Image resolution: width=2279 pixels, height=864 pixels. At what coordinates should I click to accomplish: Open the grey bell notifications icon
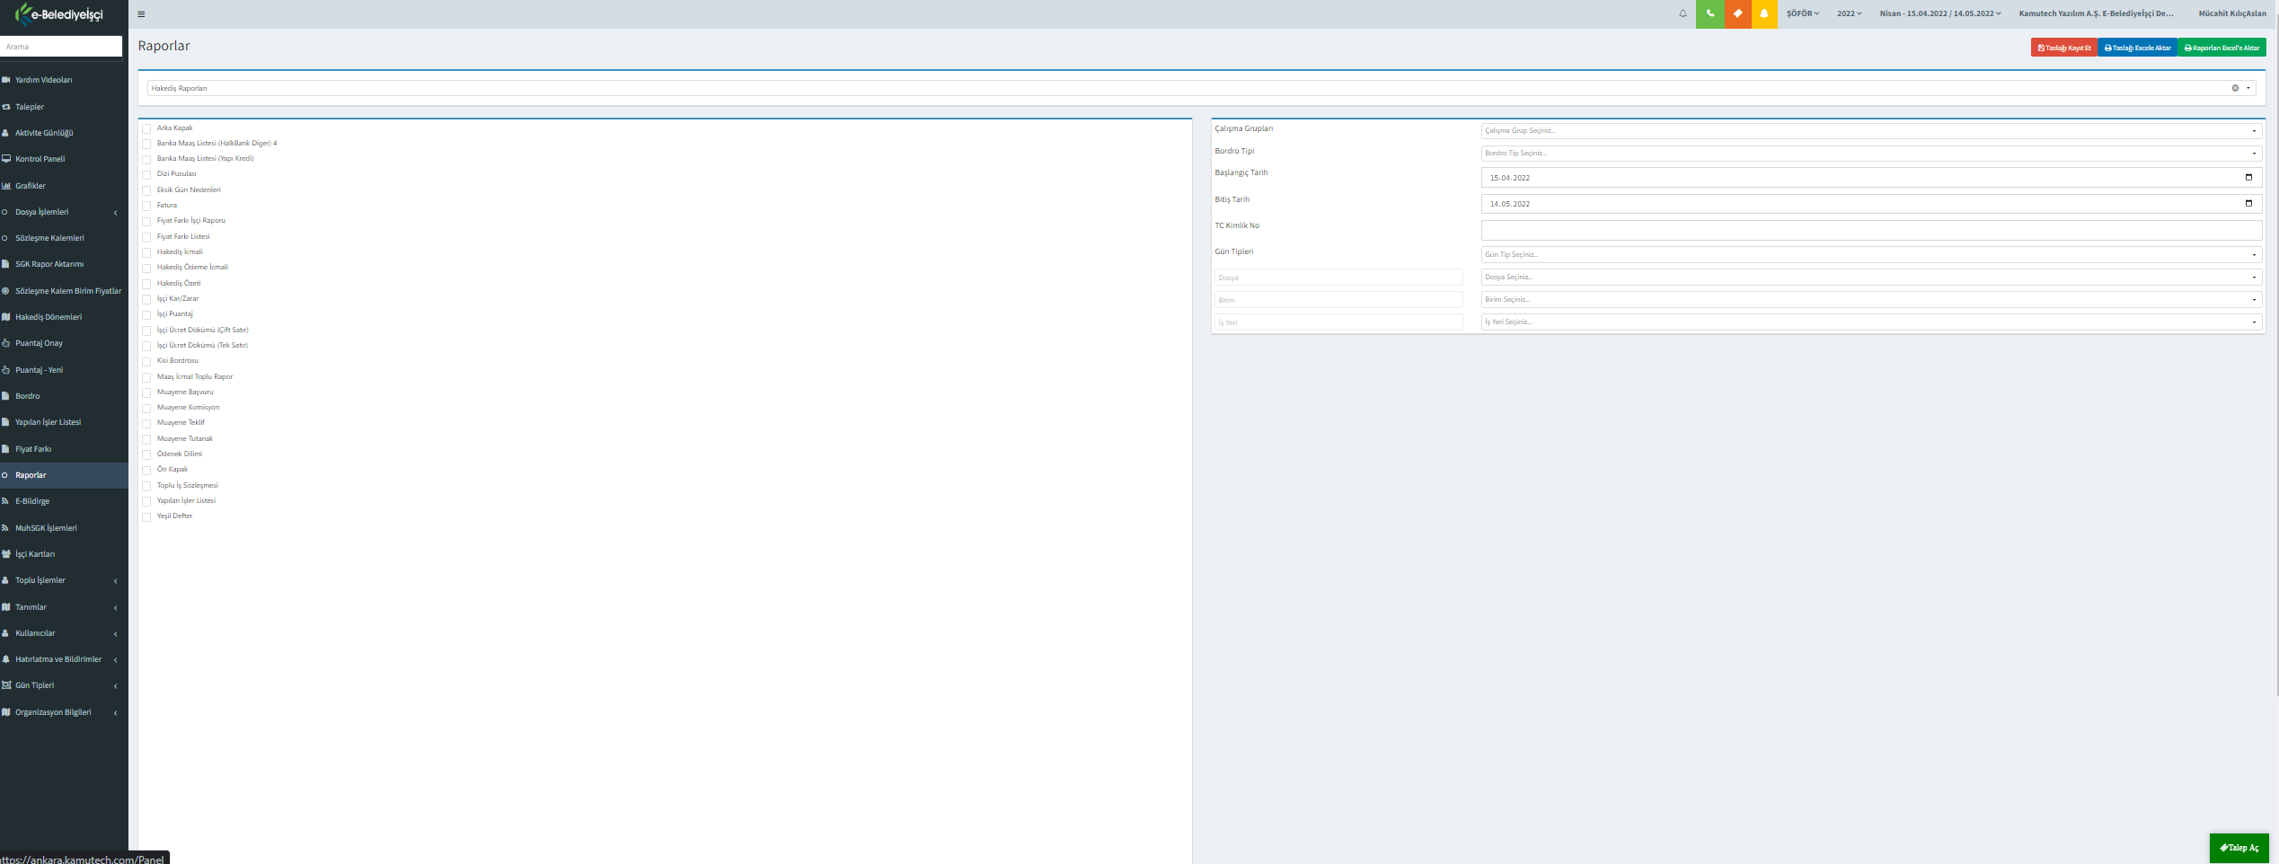click(1683, 13)
